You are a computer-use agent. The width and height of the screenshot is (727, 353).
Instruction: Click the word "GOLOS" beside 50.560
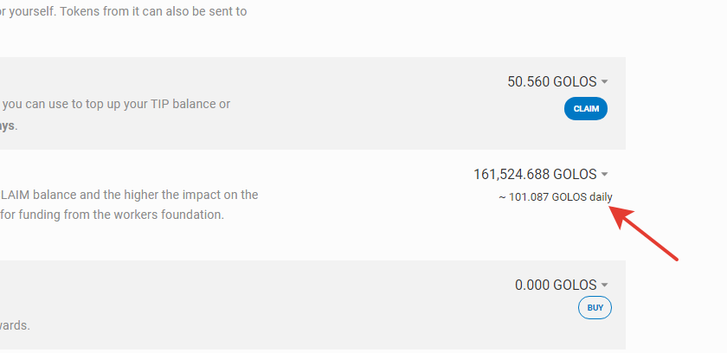(575, 82)
